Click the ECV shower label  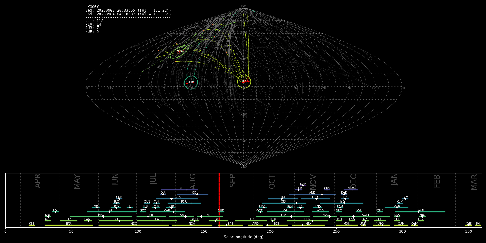(x=405, y=197)
